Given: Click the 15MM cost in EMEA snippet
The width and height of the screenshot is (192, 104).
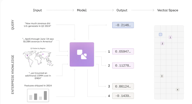Looking at the screenshot, I should [38, 76].
